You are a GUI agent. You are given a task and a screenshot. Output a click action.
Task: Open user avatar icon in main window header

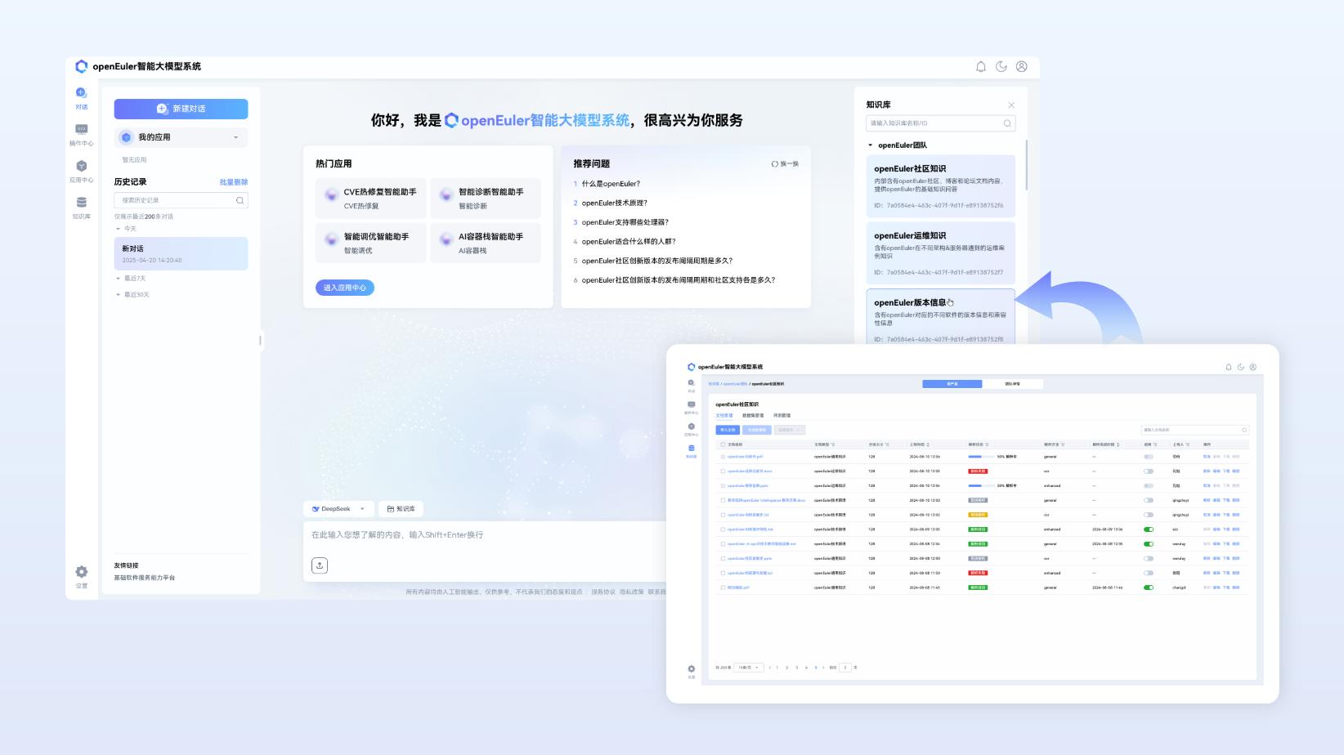pyautogui.click(x=1022, y=67)
